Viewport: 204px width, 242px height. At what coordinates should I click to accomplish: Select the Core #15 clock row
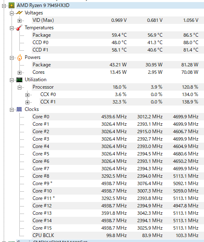[118, 228]
